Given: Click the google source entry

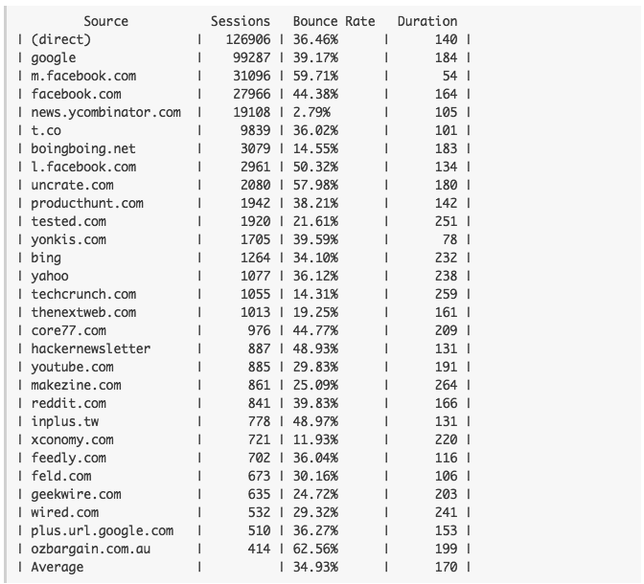Looking at the screenshot, I should tap(54, 57).
